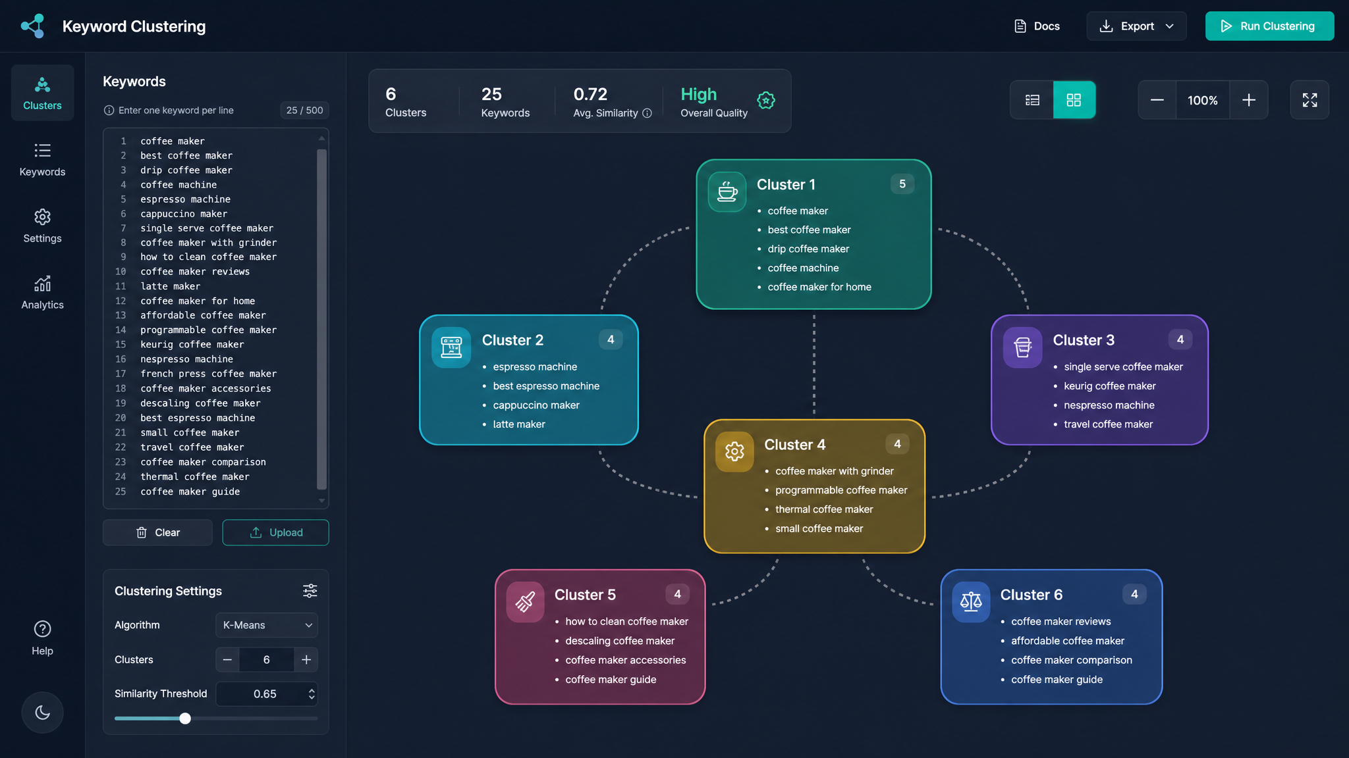Click the High overall quality label
The image size is (1349, 758).
click(698, 95)
